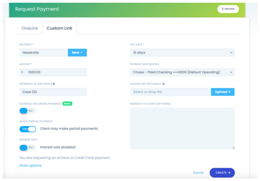The width and height of the screenshot is (260, 181).
Task: Click the Request Payment heading
Action: pos(37,9)
